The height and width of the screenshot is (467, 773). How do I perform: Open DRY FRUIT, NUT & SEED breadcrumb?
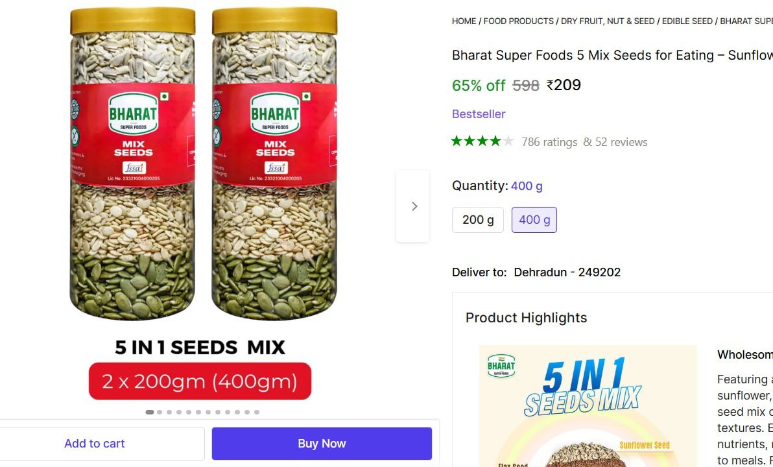pyautogui.click(x=608, y=21)
